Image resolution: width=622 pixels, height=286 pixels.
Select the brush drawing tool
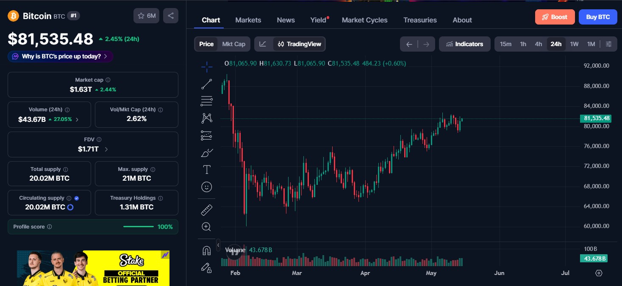(x=207, y=153)
